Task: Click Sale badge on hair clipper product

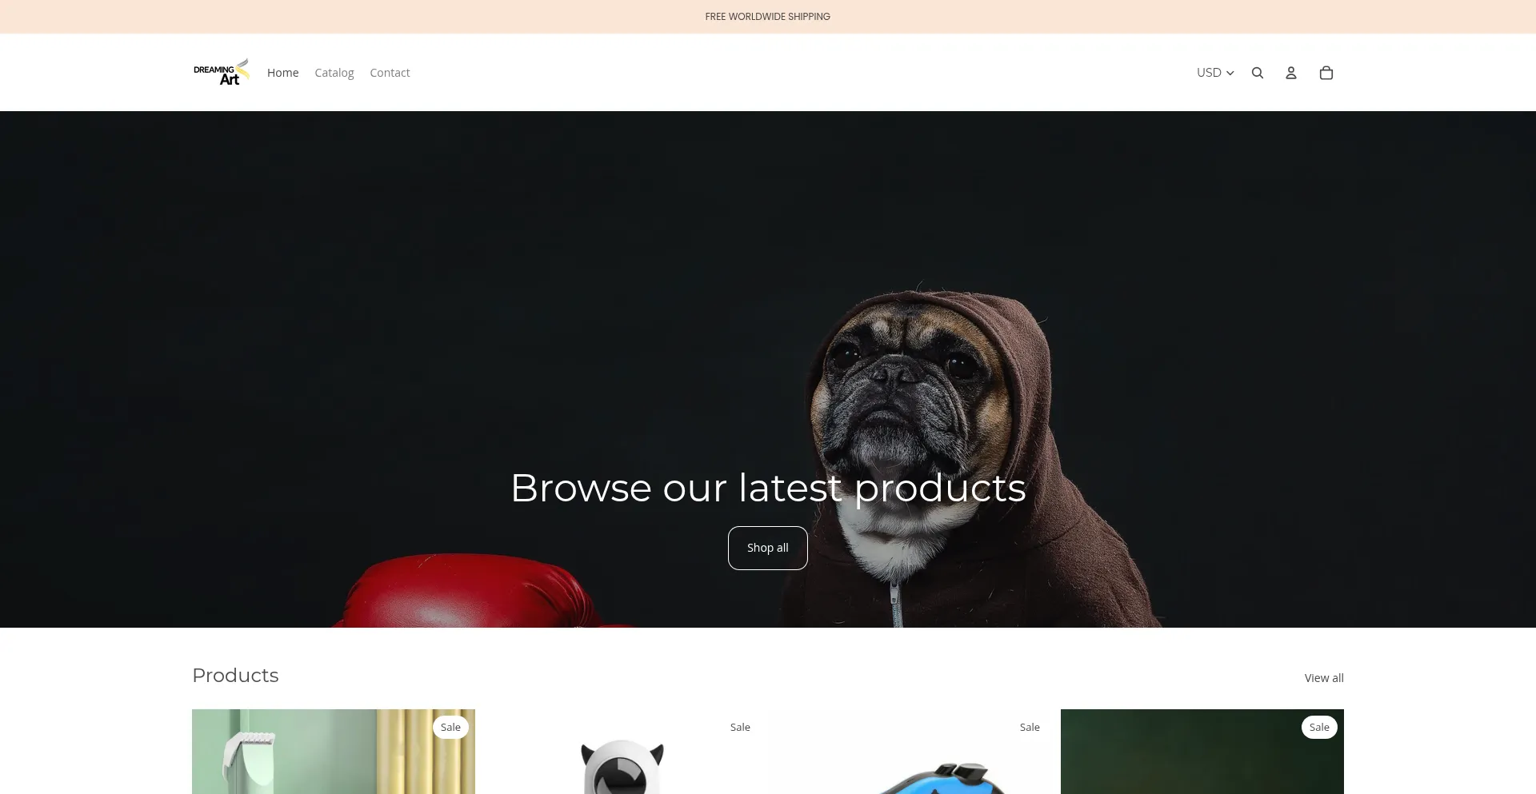Action: point(450,727)
